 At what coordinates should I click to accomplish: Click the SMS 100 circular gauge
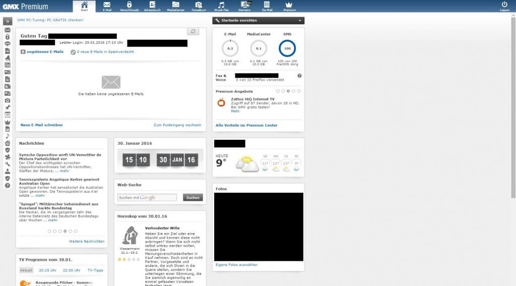pyautogui.click(x=287, y=48)
